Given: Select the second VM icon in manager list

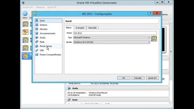Looking at the screenshot, I should pos(25,32).
